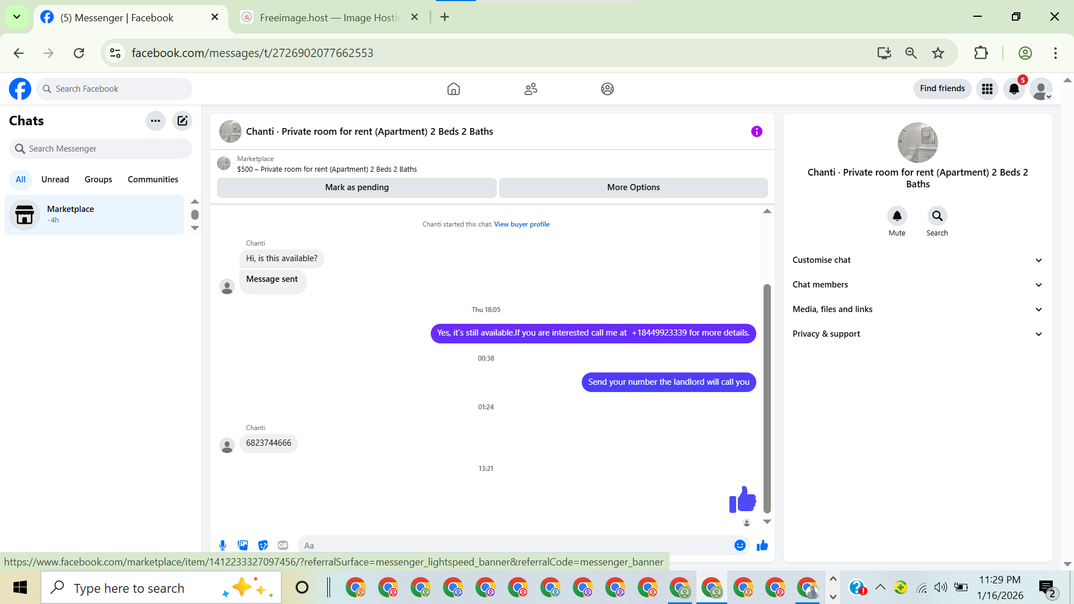The image size is (1074, 604).
Task: Start a new message with compose icon
Action: [x=182, y=121]
